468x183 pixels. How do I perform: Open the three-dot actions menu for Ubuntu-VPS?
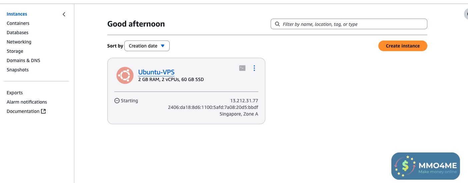pos(254,68)
